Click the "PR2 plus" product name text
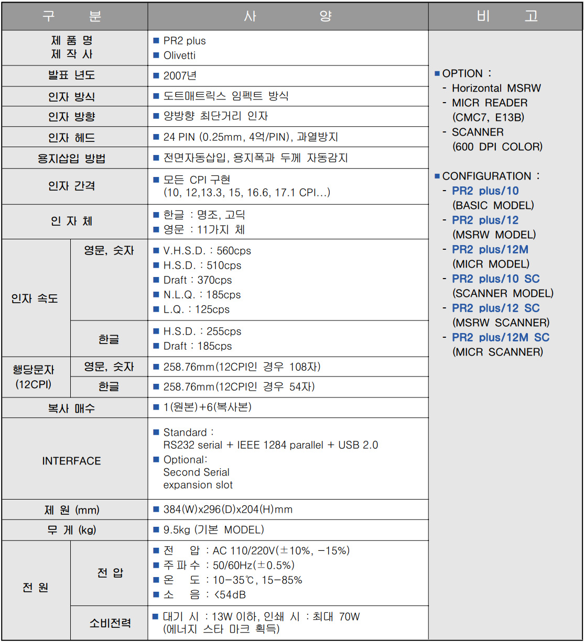 [x=185, y=41]
